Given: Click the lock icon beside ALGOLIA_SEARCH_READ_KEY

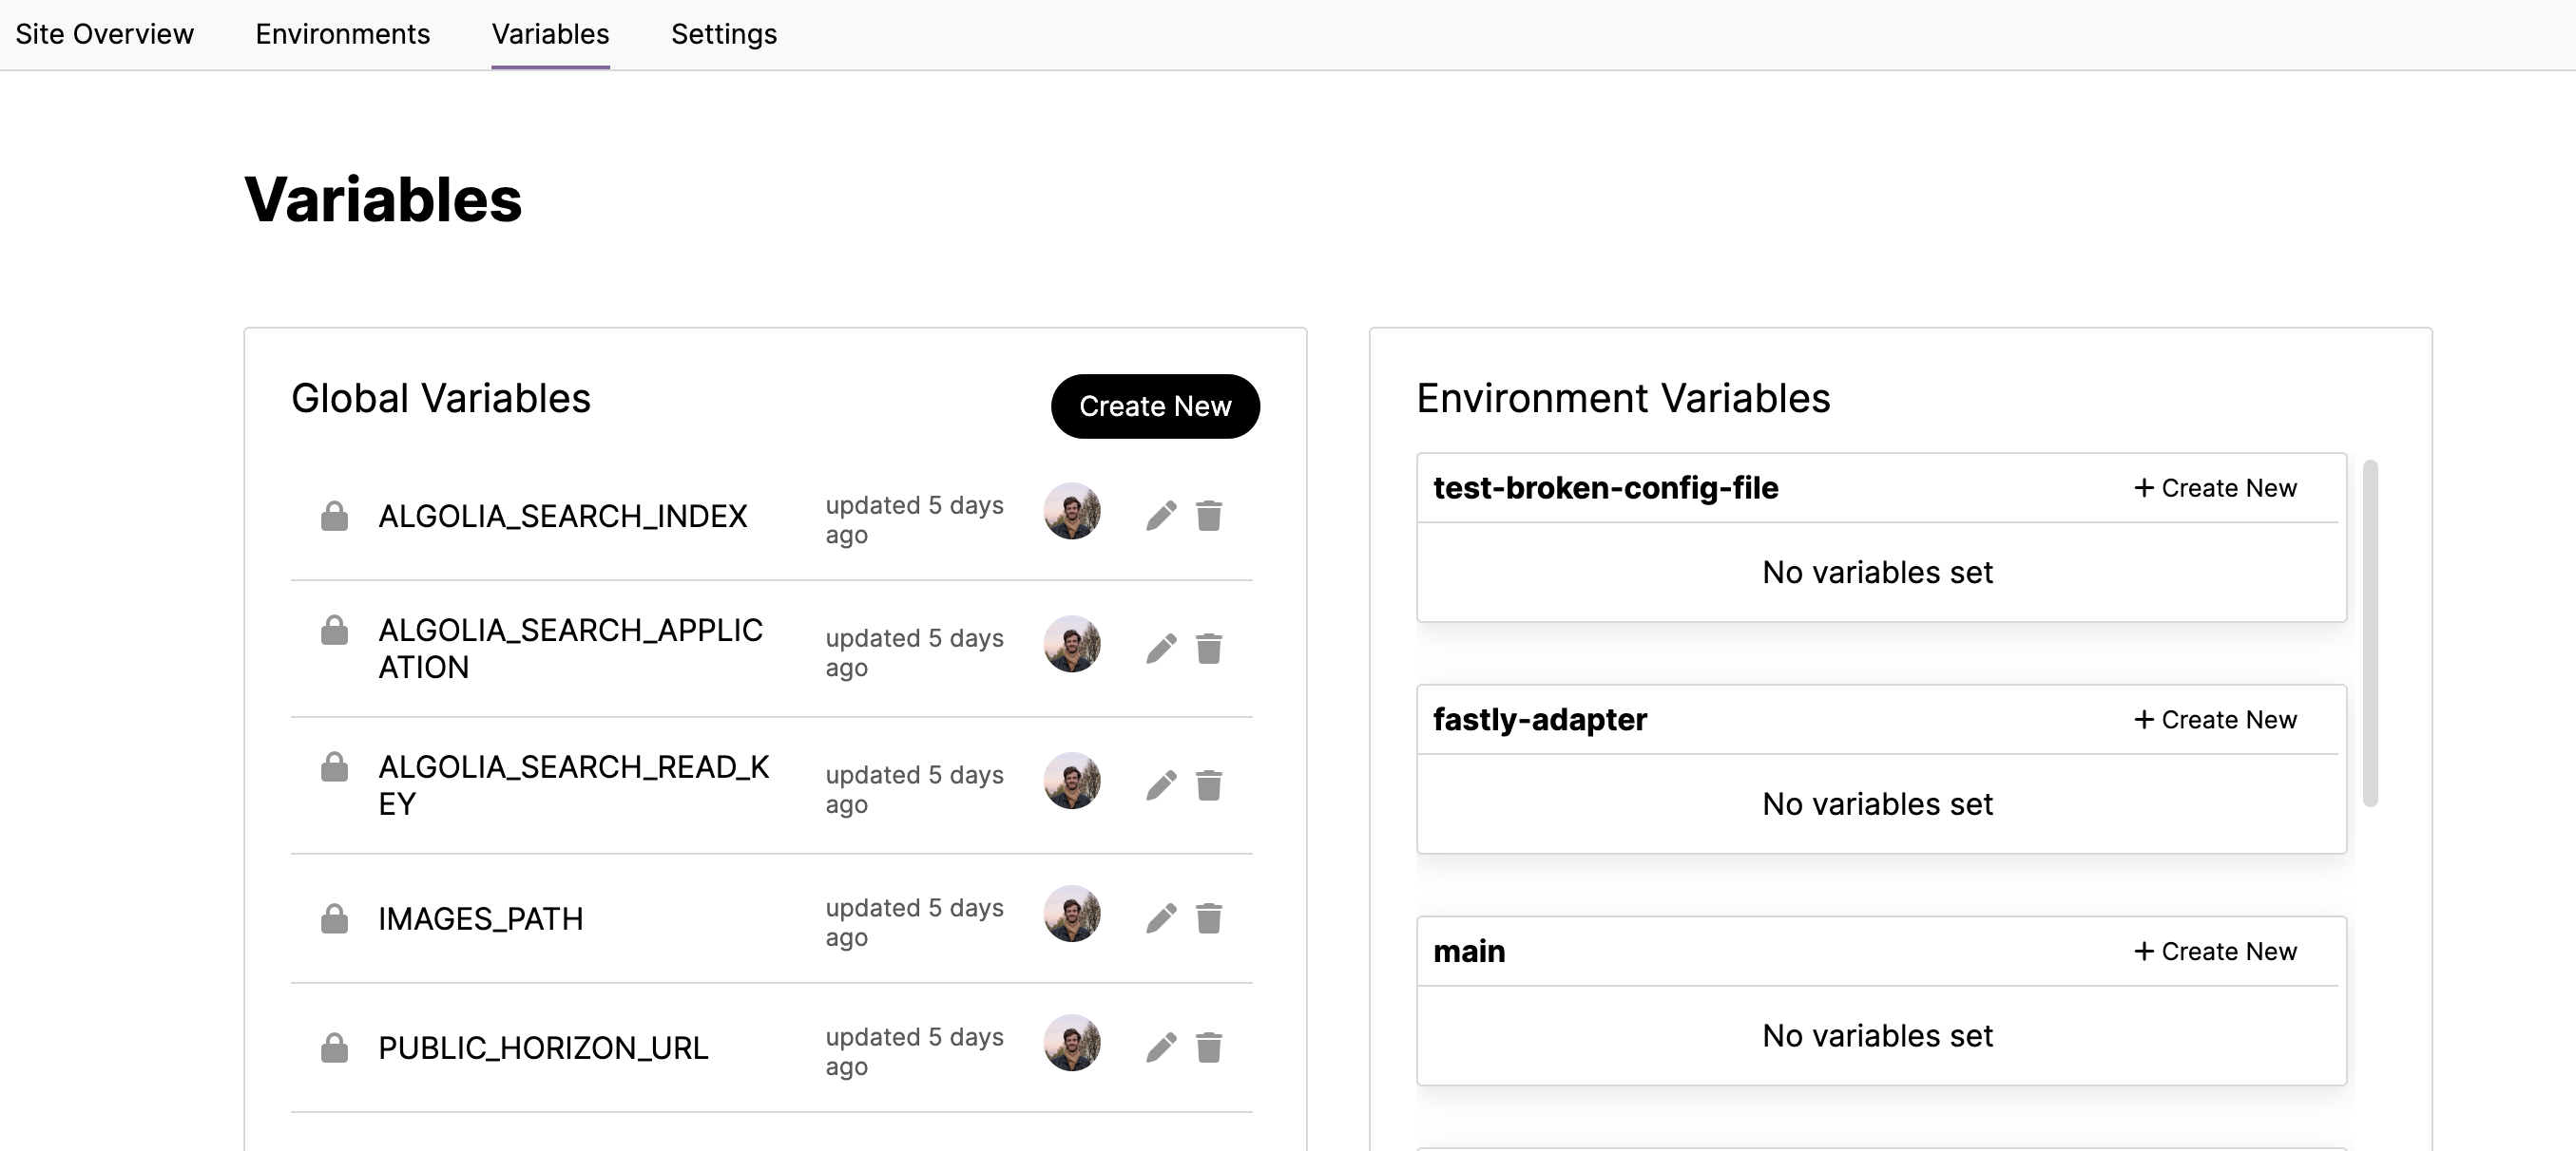Looking at the screenshot, I should [334, 766].
